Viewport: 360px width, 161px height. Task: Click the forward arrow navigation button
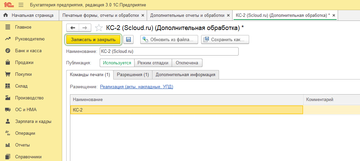(x=85, y=28)
